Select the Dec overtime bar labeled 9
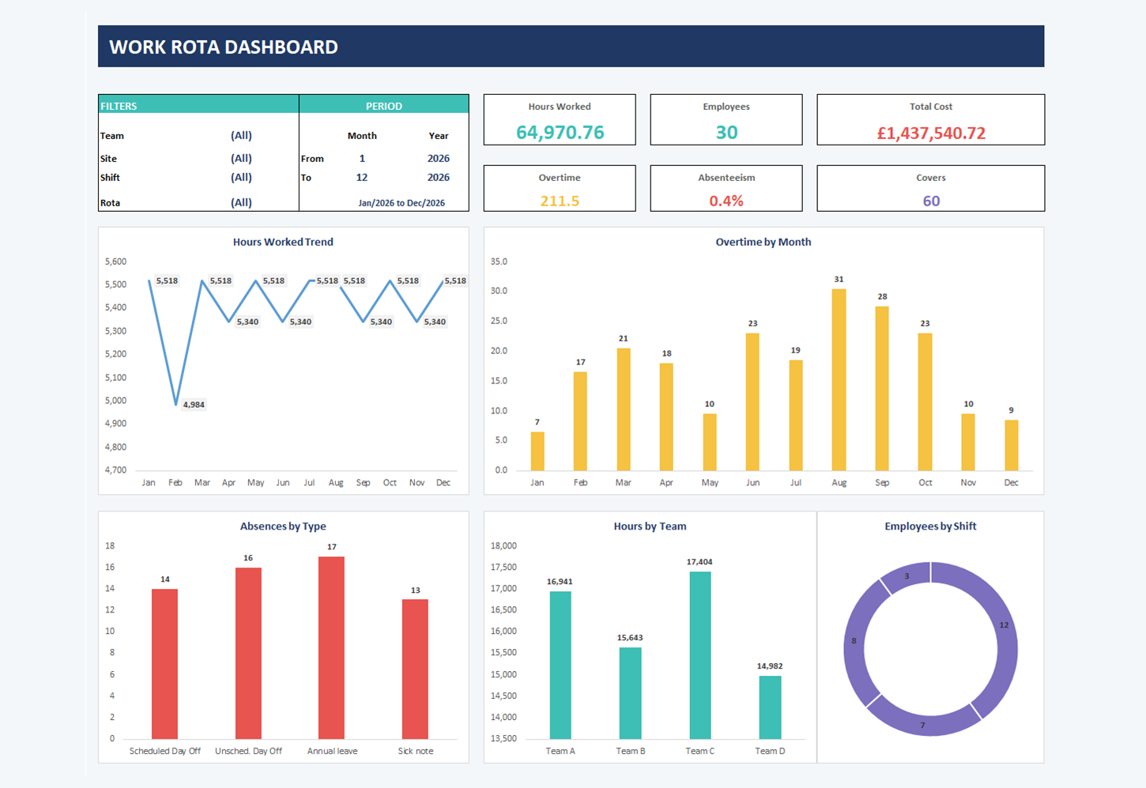Screen dimensions: 1146x788 point(1011,445)
